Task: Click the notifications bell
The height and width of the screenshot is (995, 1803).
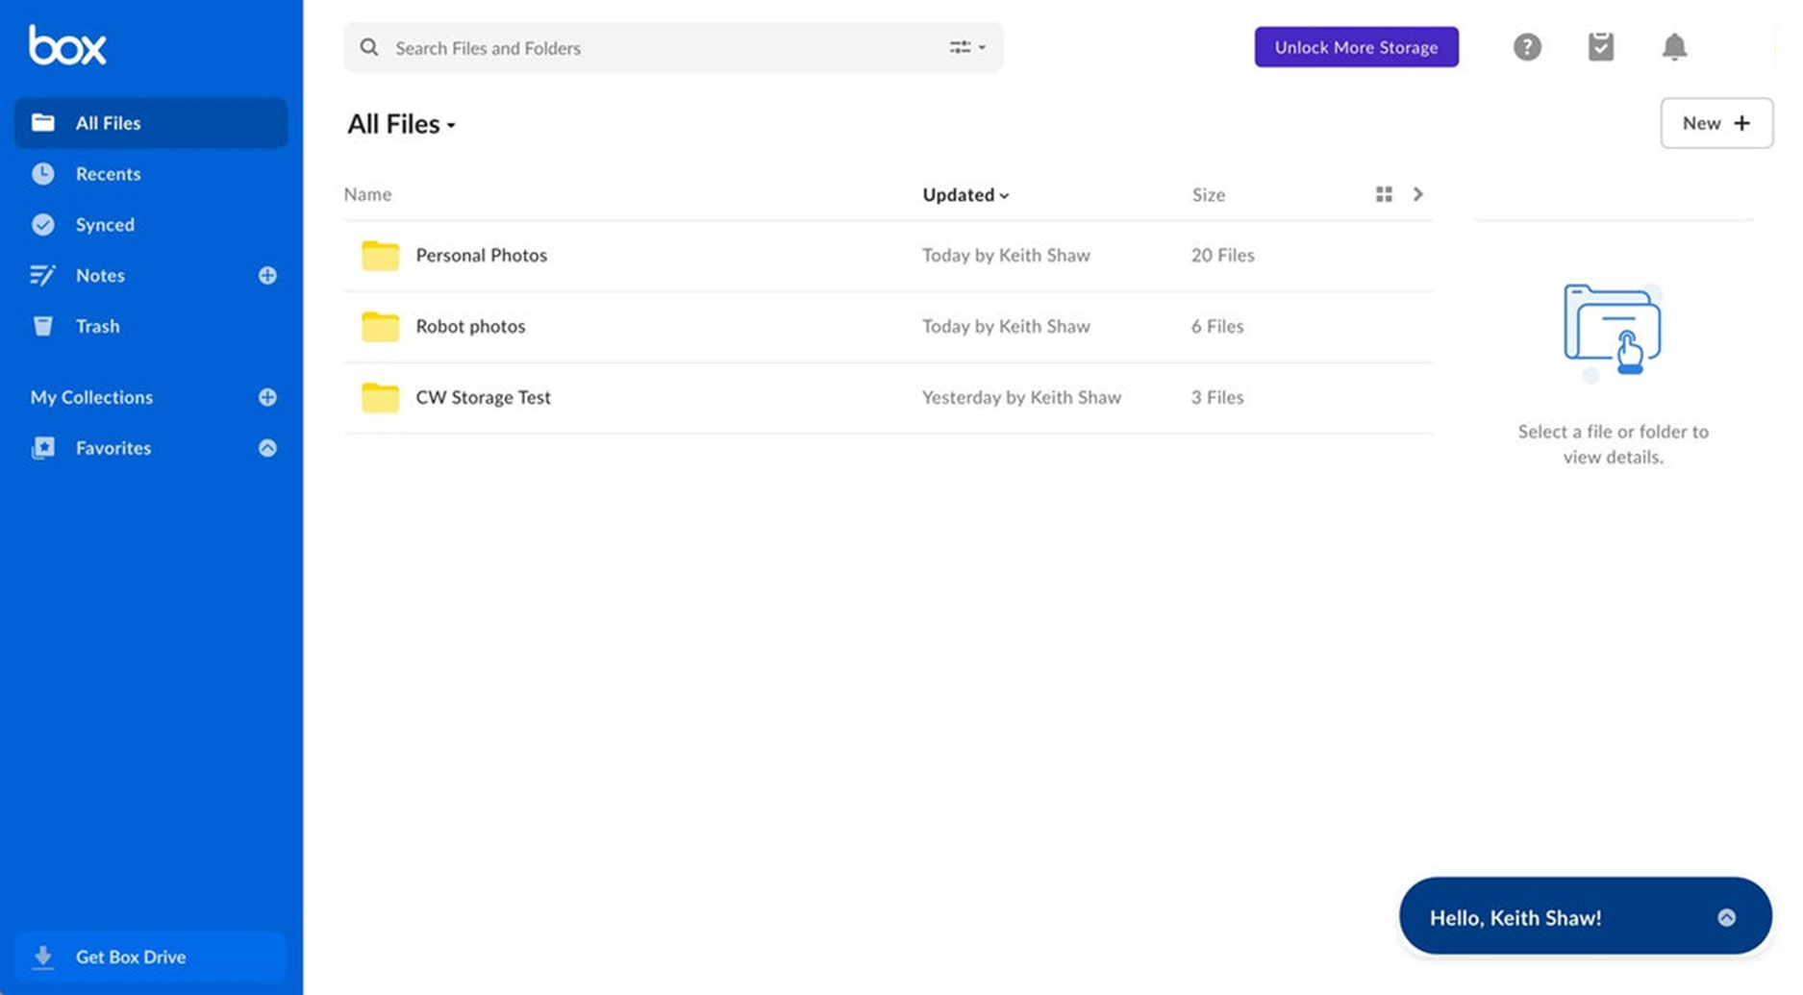Action: pyautogui.click(x=1674, y=46)
